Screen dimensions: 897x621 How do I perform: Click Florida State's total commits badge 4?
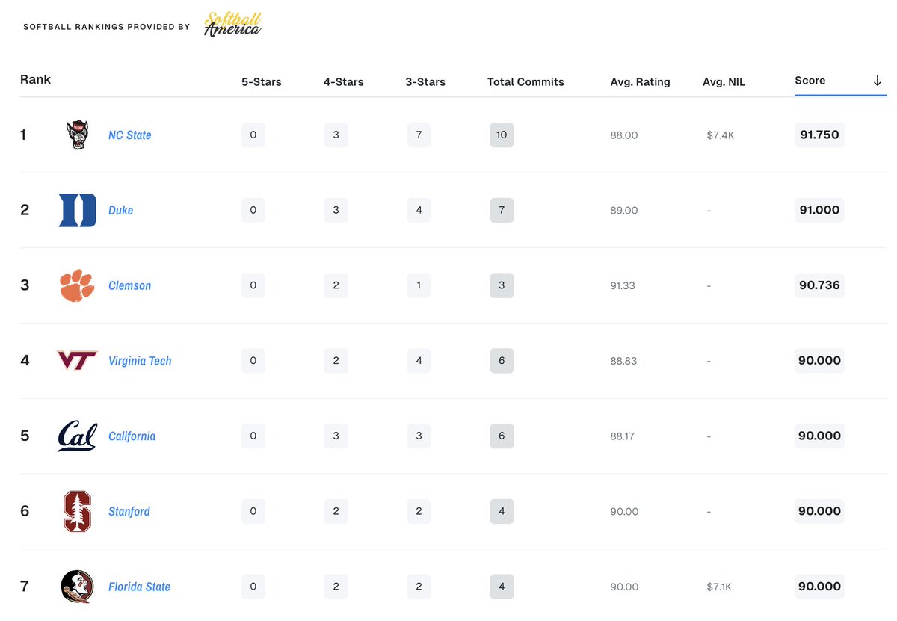tap(502, 587)
